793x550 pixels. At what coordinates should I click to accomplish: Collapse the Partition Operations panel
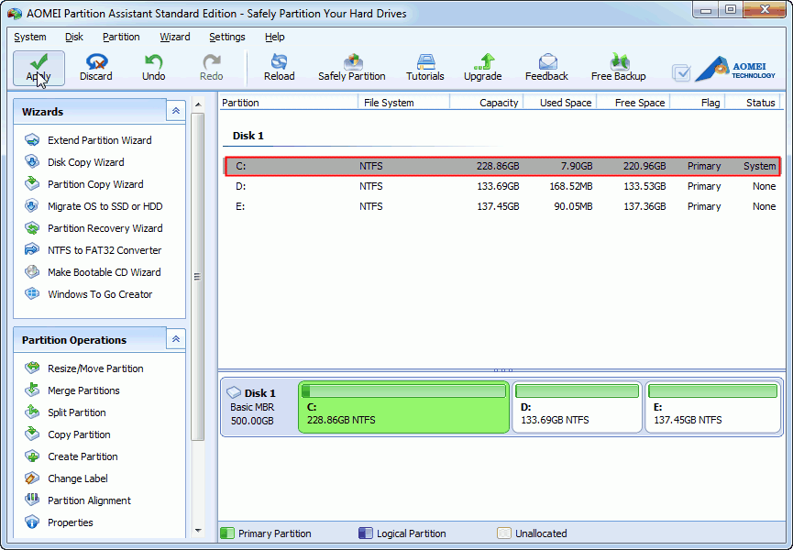pyautogui.click(x=175, y=338)
